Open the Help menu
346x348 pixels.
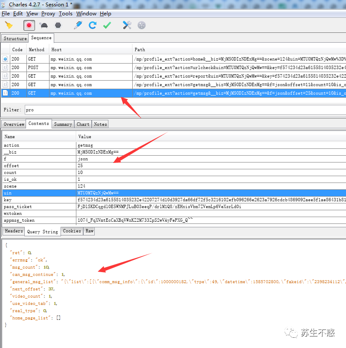105,14
